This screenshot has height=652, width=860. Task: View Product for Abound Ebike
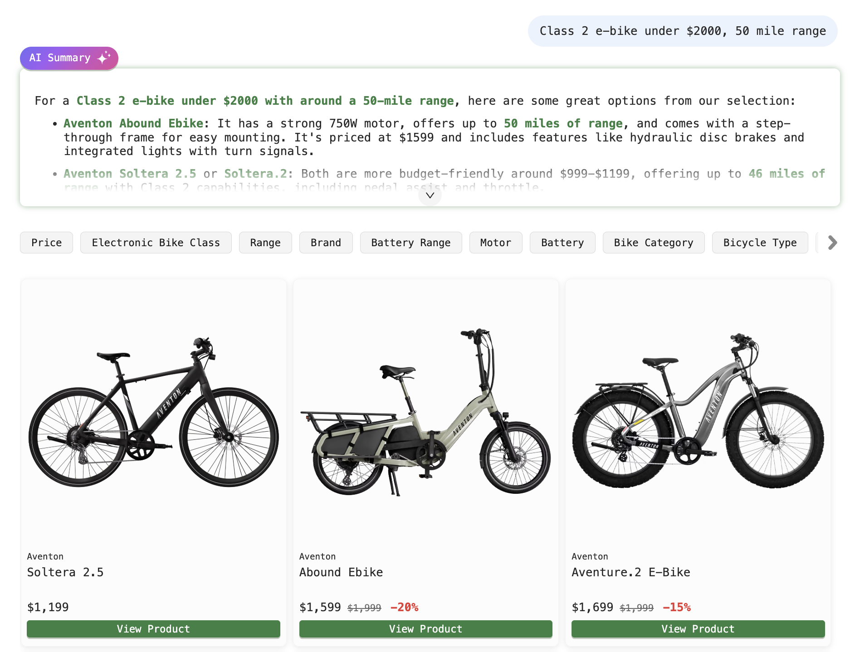(x=425, y=628)
